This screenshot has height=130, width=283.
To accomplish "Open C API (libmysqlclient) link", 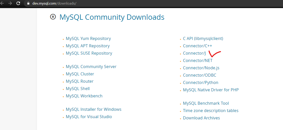I will [203, 39].
